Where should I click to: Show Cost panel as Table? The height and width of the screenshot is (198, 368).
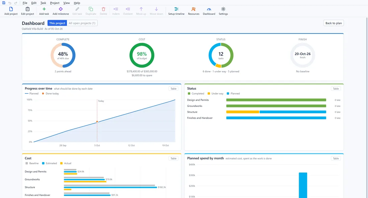point(173,158)
